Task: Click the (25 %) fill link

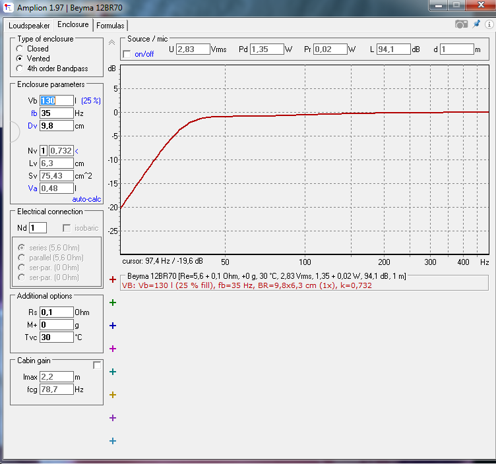Action: click(x=91, y=101)
